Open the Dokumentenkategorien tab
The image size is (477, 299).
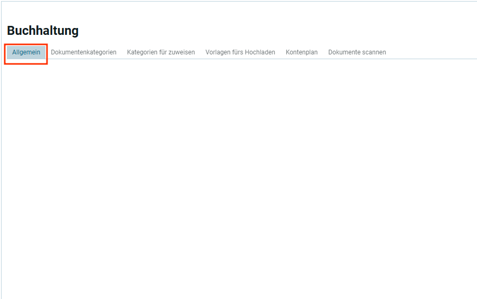click(x=83, y=52)
